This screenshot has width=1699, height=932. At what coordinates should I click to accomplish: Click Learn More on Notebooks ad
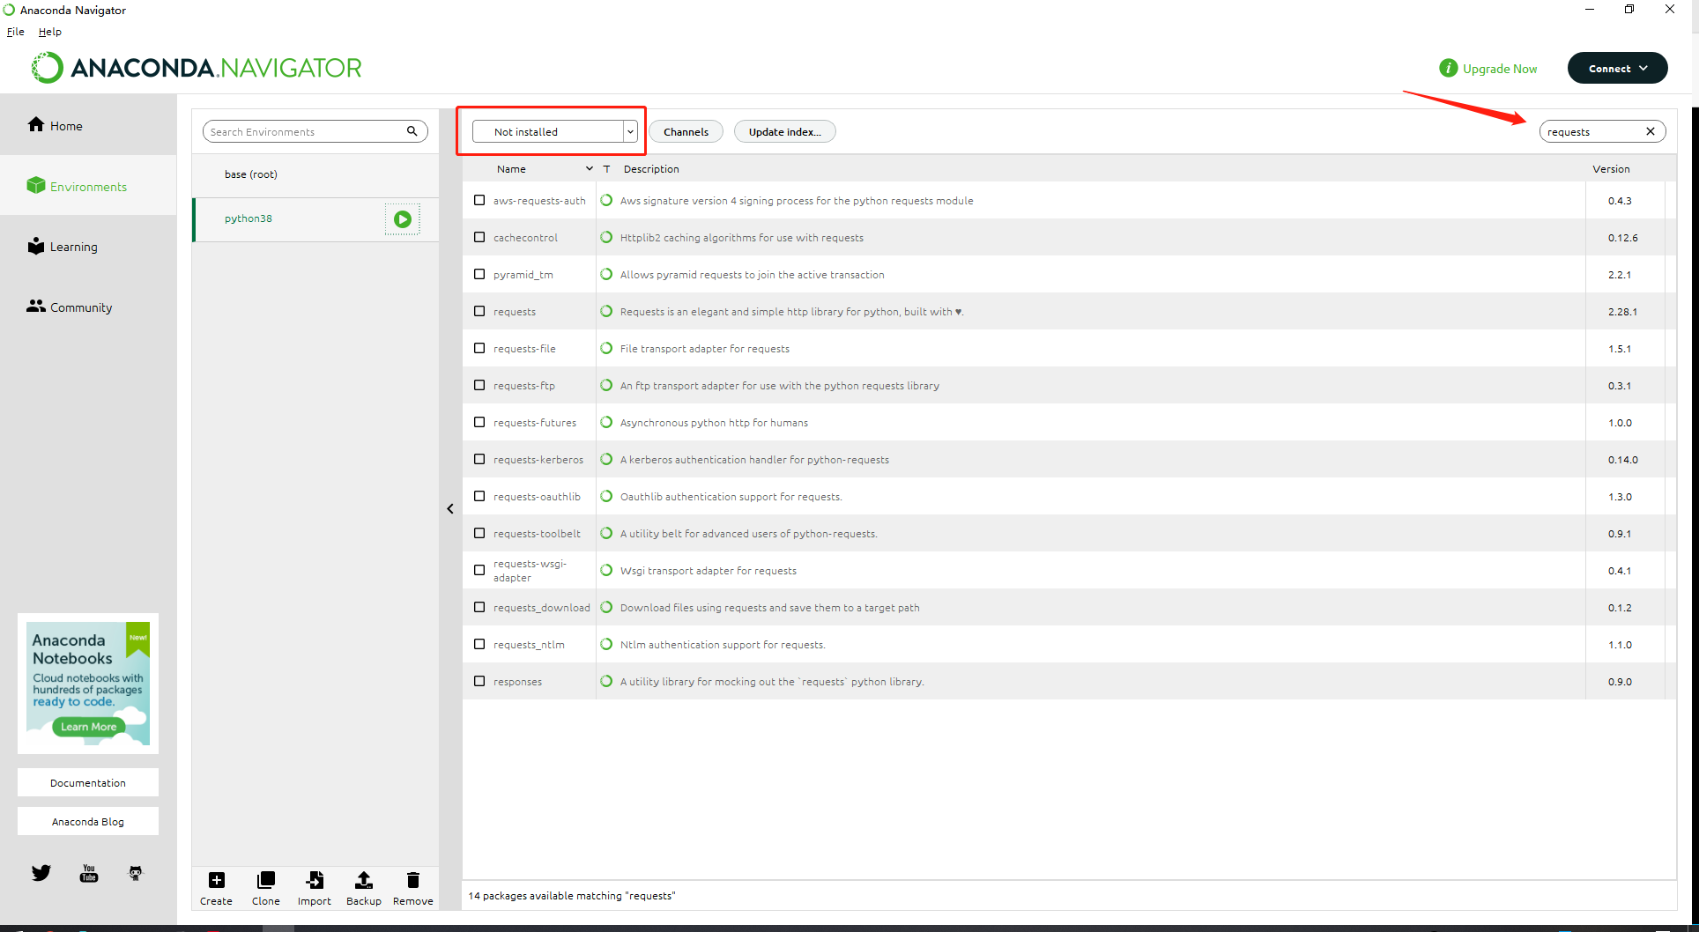pos(88,727)
